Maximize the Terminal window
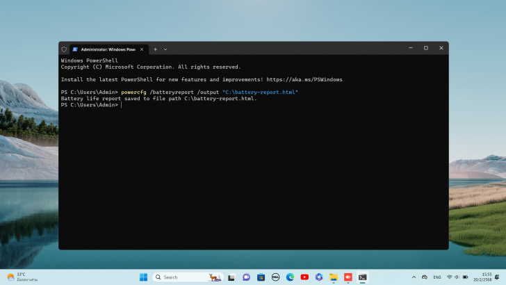506x285 pixels. [x=426, y=48]
